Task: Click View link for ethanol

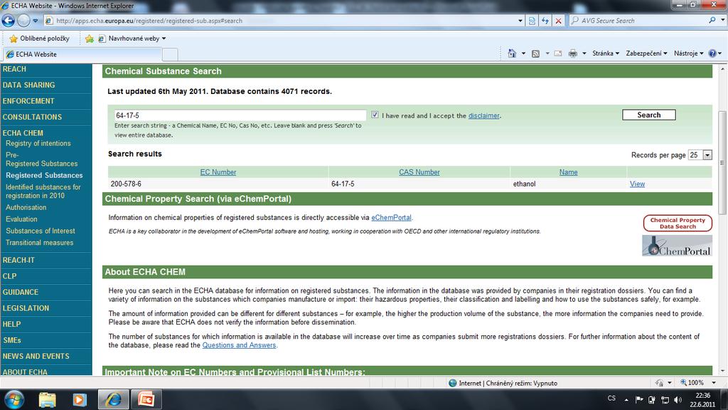Action: pyautogui.click(x=637, y=184)
